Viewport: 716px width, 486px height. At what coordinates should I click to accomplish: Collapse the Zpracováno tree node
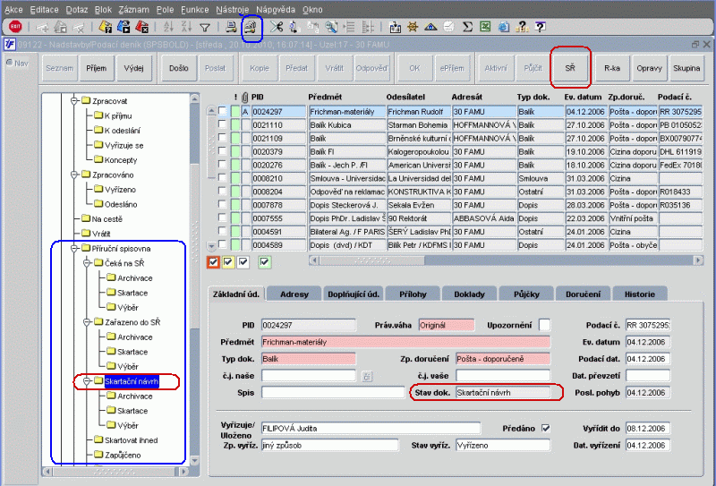(74, 175)
